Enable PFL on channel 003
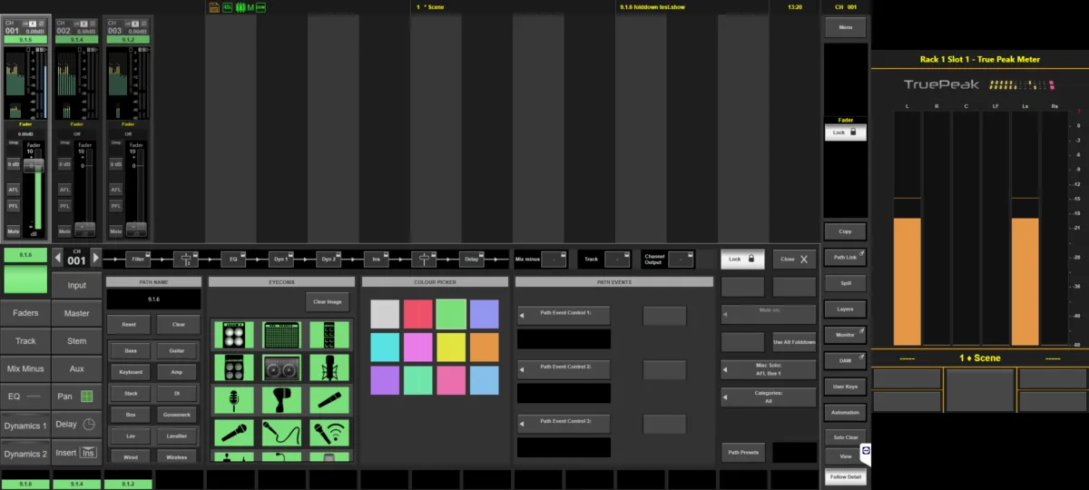The height and width of the screenshot is (490, 1089). [117, 206]
